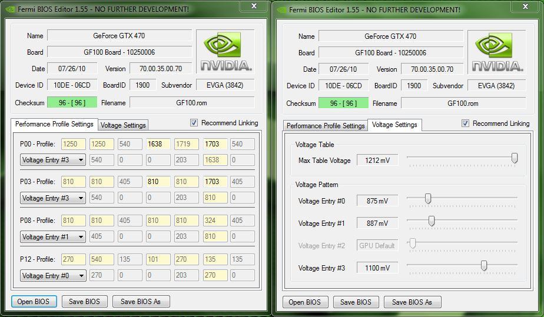Click Open BIOS button in left window
The width and height of the screenshot is (544, 317).
click(34, 301)
